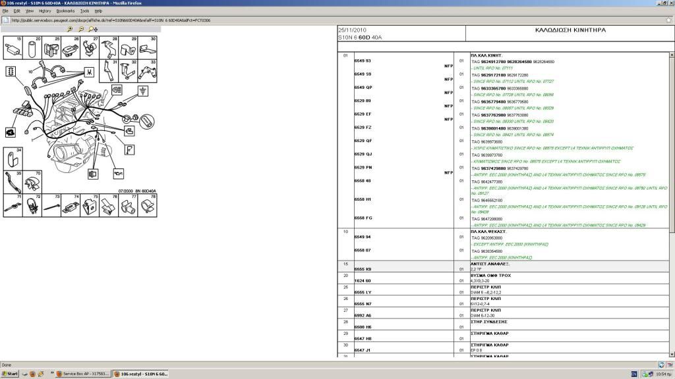Open the Bookmarks menu

65,11
